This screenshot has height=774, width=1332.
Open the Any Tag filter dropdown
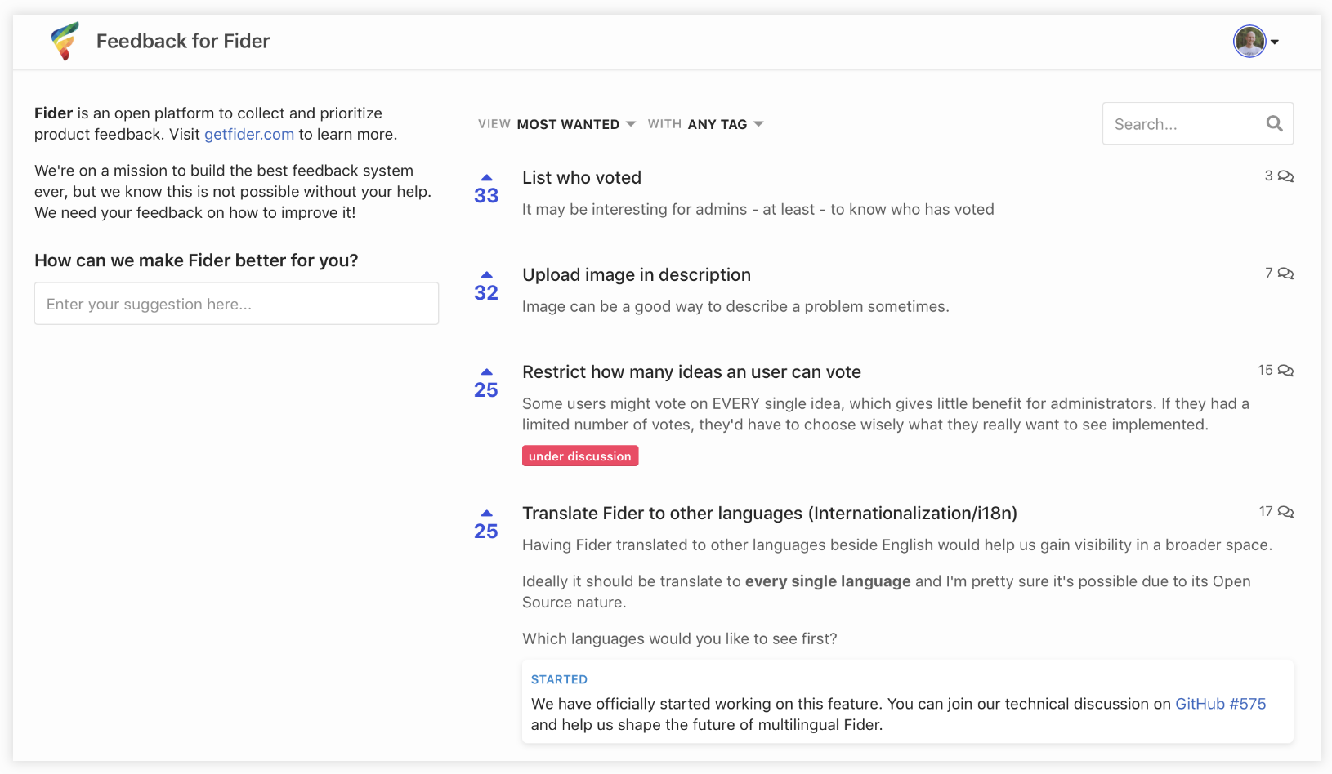coord(725,124)
